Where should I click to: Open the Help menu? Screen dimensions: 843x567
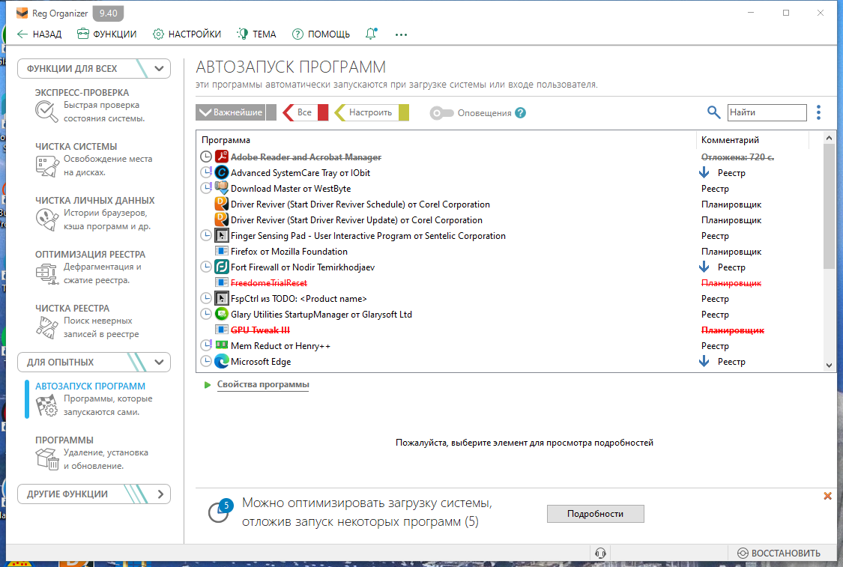coord(321,34)
